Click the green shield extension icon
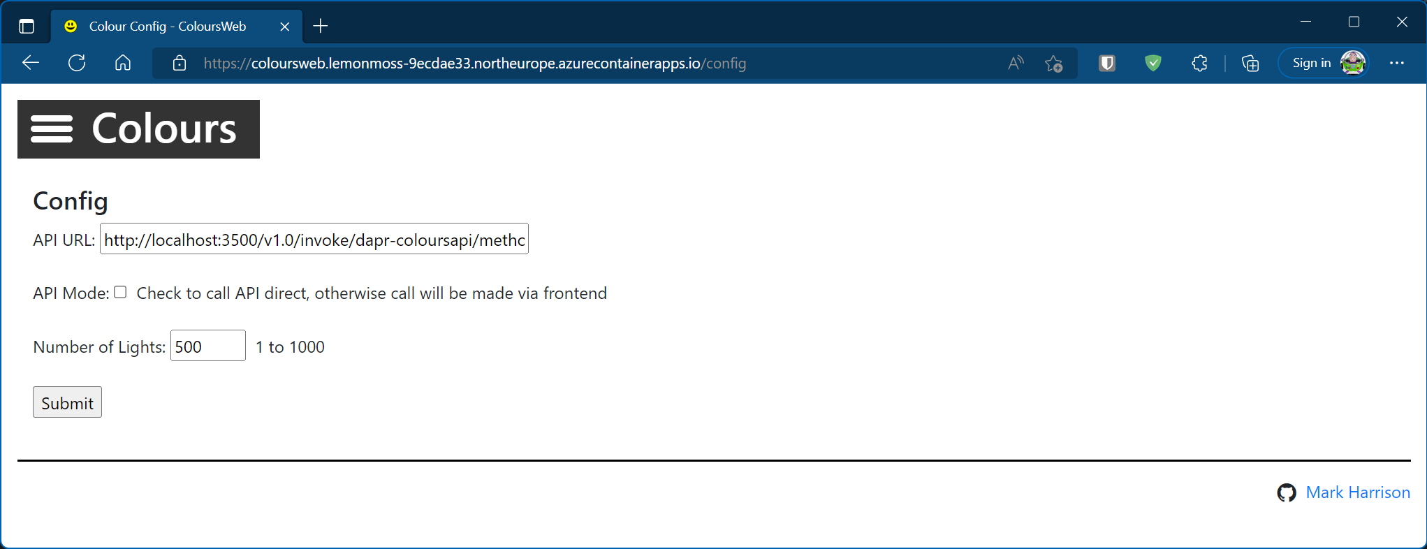Screen dimensions: 1427x549 click(1153, 64)
